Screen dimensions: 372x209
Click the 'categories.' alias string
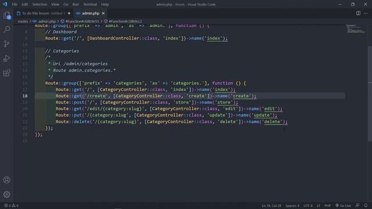point(187,83)
